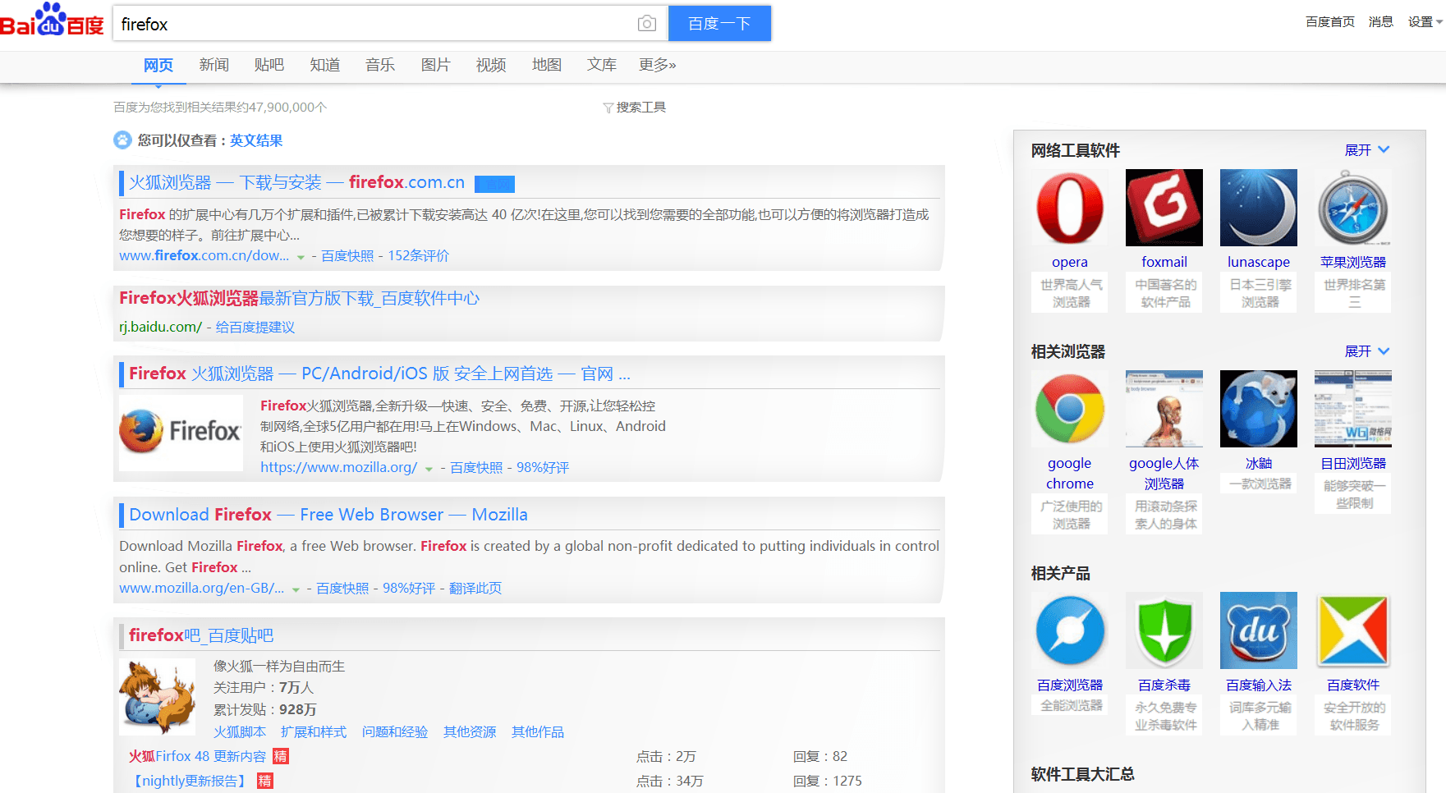
Task: Switch to the 文库 tab
Action: (602, 65)
